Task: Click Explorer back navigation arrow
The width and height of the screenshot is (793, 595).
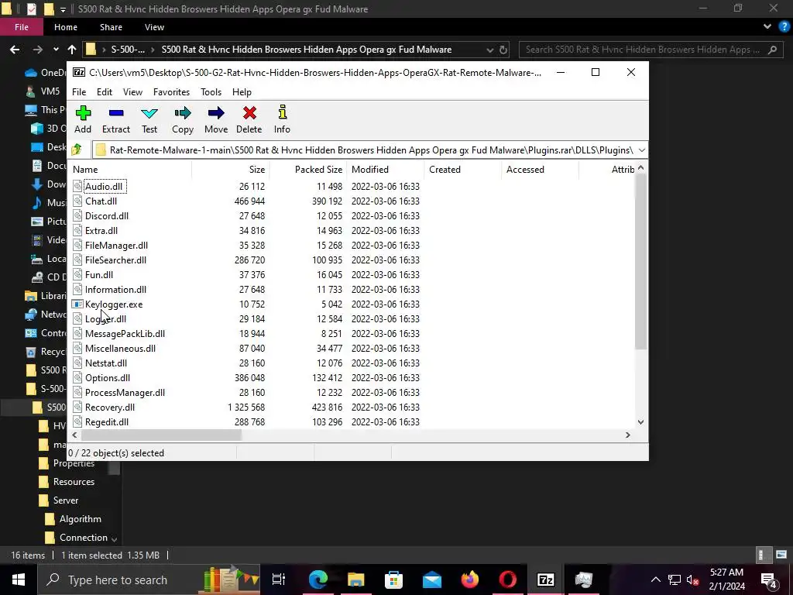Action: pyautogui.click(x=15, y=50)
